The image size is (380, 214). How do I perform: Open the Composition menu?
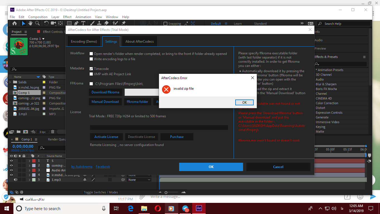tap(38, 17)
